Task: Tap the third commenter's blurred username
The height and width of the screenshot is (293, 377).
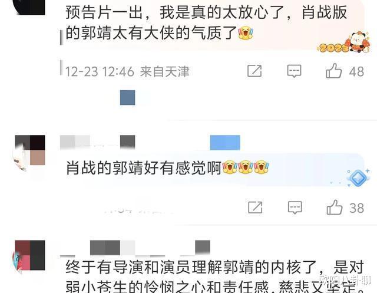Action: click(x=135, y=248)
